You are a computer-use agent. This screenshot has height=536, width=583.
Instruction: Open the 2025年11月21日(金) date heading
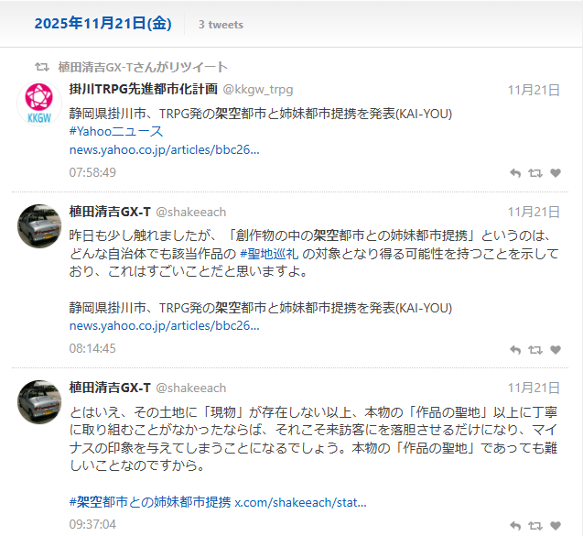103,24
